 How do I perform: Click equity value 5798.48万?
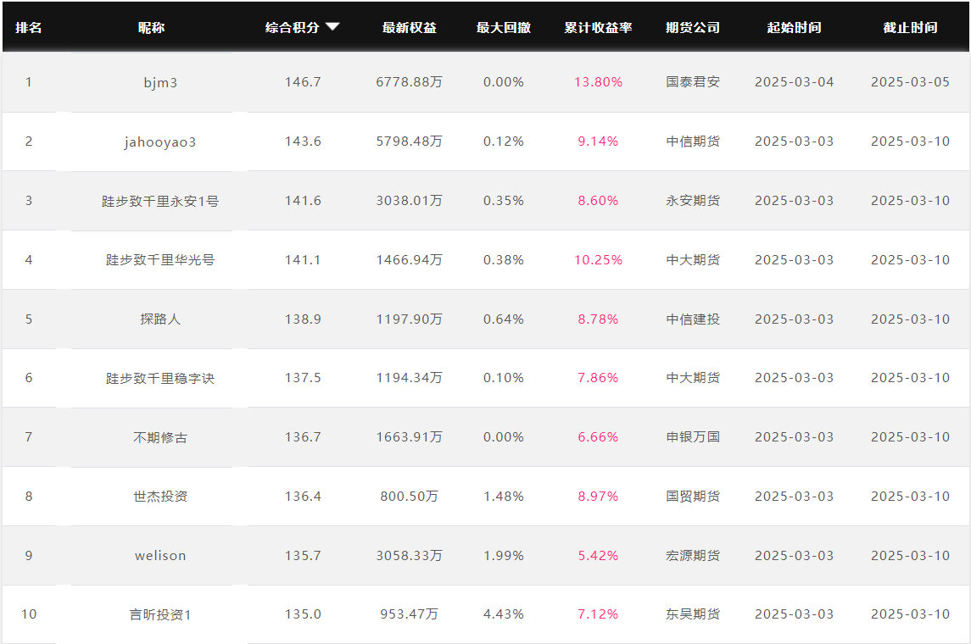pos(410,142)
